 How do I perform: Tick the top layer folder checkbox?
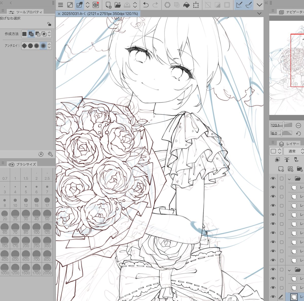[281, 179]
